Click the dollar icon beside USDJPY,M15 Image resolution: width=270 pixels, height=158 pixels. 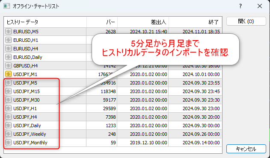(x=8, y=91)
